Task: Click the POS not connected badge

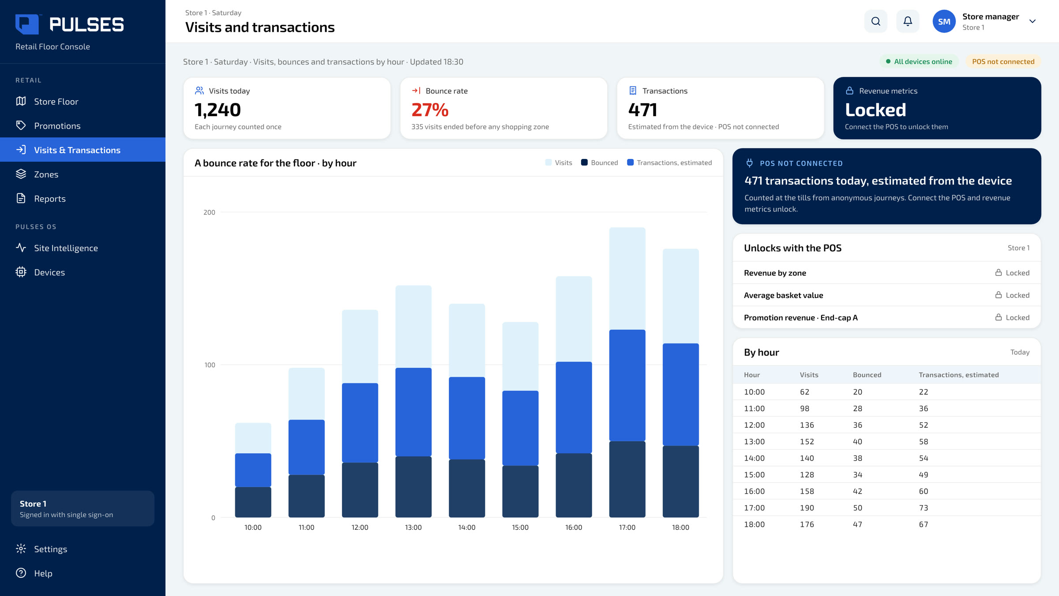Action: coord(1003,61)
